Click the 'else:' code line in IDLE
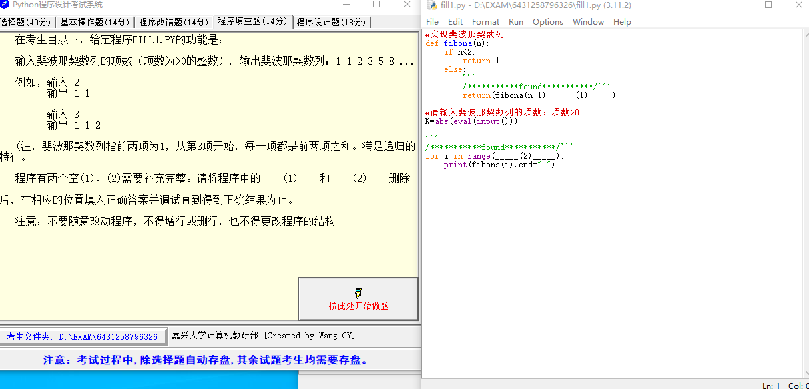Viewport: 809px width, 389px height. 453,69
